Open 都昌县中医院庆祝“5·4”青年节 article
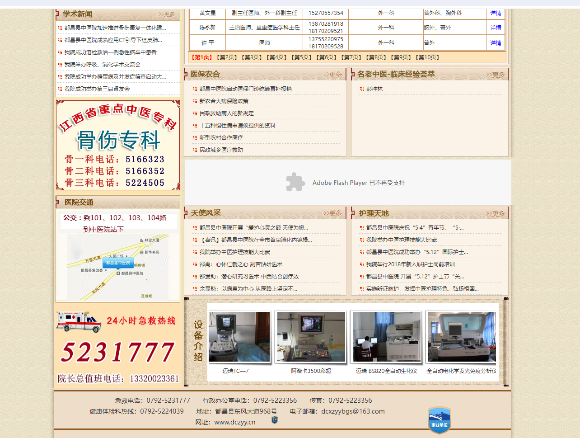The height and width of the screenshot is (438, 580). [x=415, y=228]
